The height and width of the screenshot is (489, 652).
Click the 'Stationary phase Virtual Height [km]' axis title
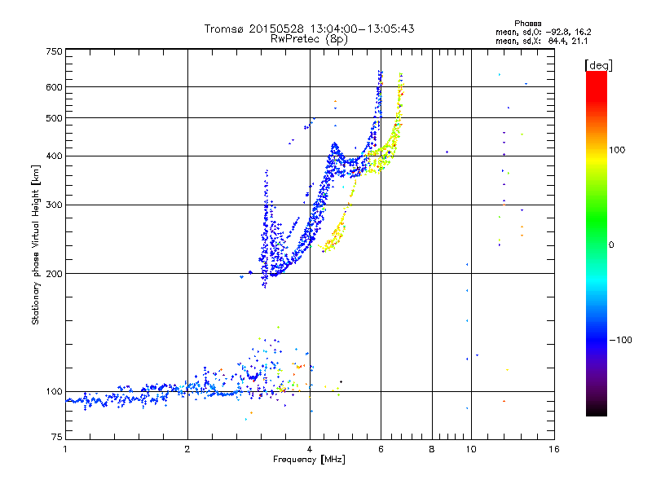[x=36, y=244]
